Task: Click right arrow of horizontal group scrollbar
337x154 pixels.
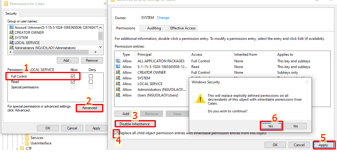Action: (x=96, y=52)
